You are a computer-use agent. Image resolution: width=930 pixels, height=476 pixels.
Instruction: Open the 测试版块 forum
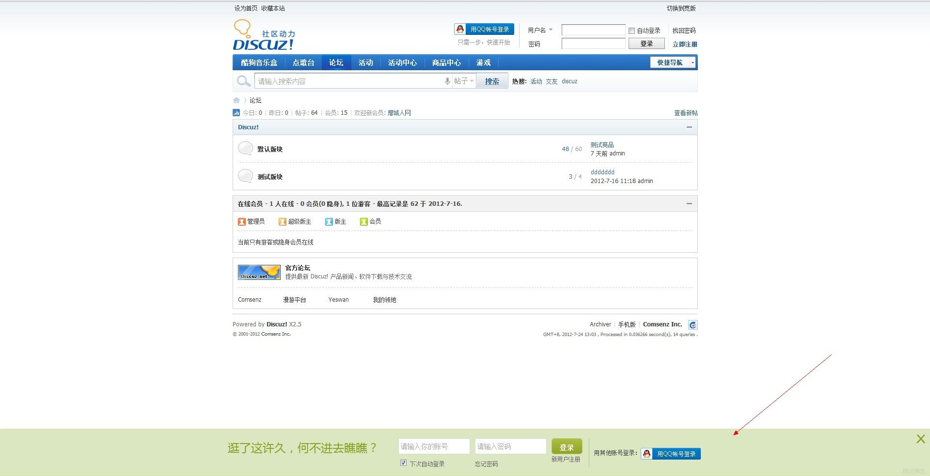(270, 177)
